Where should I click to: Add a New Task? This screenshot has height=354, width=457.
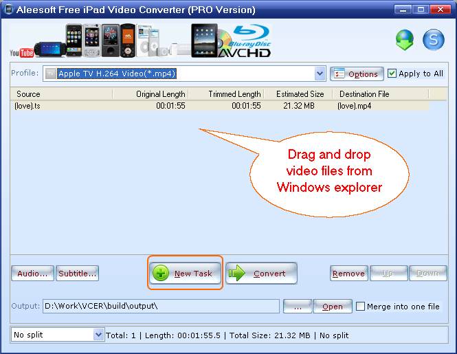(x=185, y=273)
